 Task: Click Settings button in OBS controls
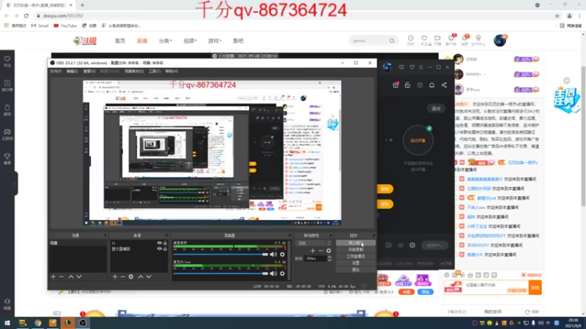pyautogui.click(x=355, y=263)
